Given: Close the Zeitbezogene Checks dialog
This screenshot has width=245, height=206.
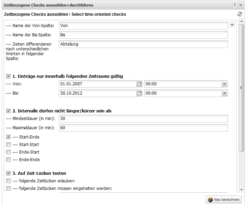Looking at the screenshot, I should click(241, 5).
